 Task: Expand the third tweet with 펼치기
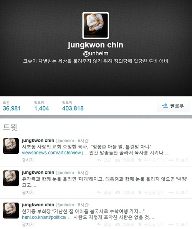click(x=28, y=224)
